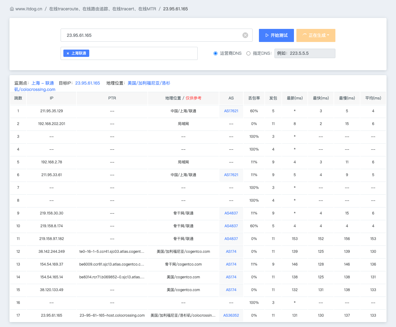396x327 pixels.
Task: Select IP 23.95.61.165 in hop 17 row
Action: pos(51,315)
